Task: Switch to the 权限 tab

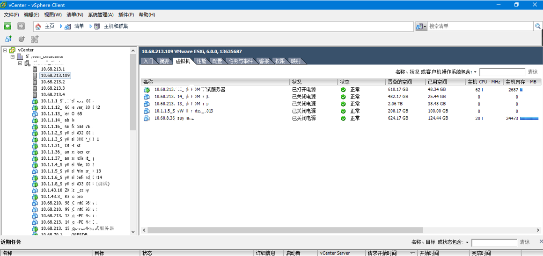Action: click(280, 61)
